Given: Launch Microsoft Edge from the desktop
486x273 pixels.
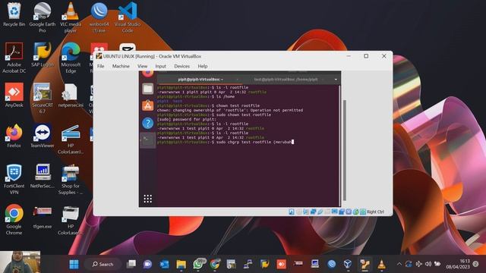Looking at the screenshot, I should pos(71,58).
